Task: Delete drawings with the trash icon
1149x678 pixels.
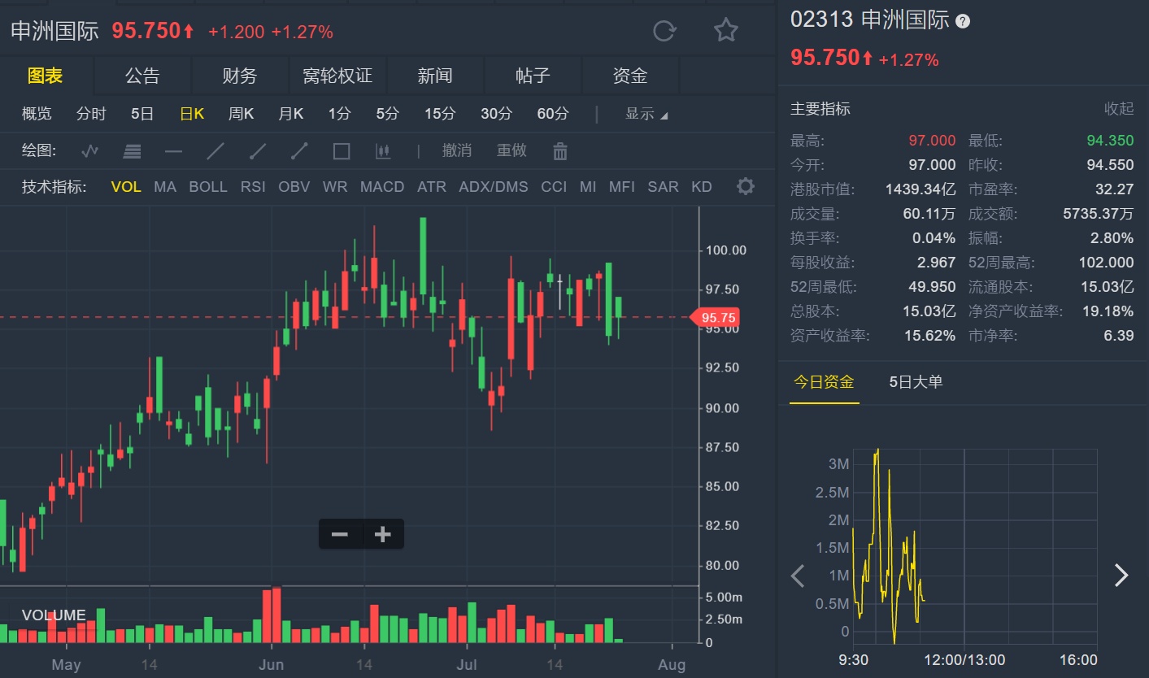Action: pos(559,151)
